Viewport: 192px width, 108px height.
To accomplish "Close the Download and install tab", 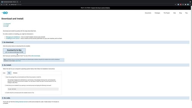I will click(17, 2).
